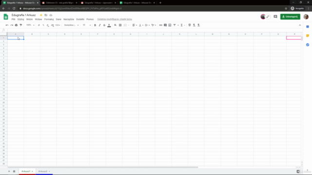Open the Calendar side panel

pyautogui.click(x=308, y=27)
